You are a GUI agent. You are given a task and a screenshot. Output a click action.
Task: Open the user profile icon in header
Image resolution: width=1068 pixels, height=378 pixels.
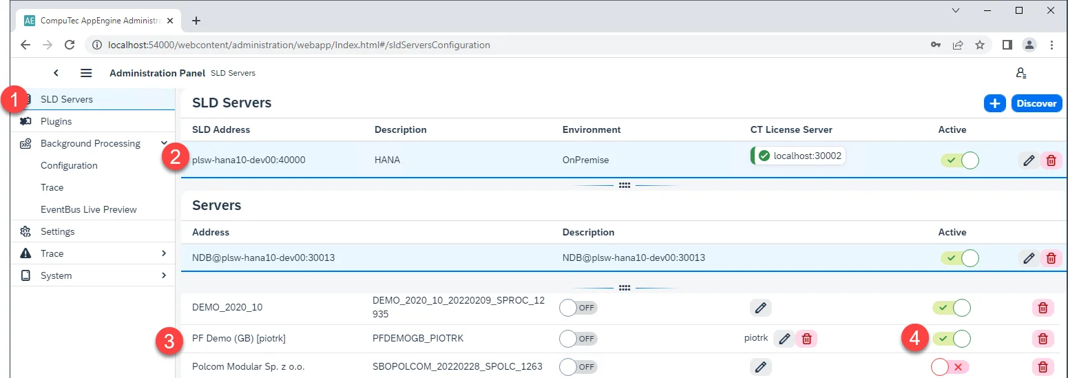[x=1021, y=73]
